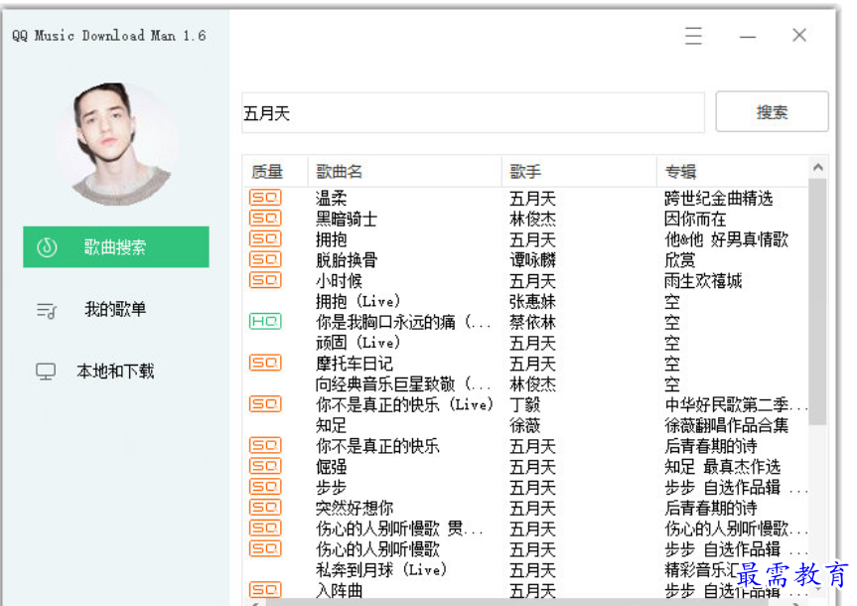This screenshot has width=857, height=606.
Task: Click the SQ badge on 入阵曲 row
Action: tap(265, 589)
